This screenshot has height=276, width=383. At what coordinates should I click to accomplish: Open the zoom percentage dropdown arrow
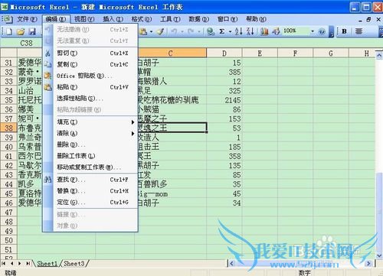pos(313,31)
